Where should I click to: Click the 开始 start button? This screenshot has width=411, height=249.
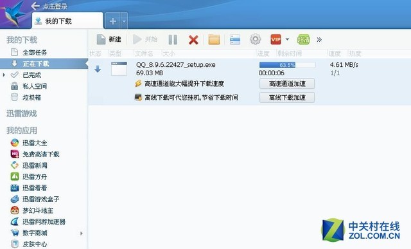pyautogui.click(x=145, y=39)
